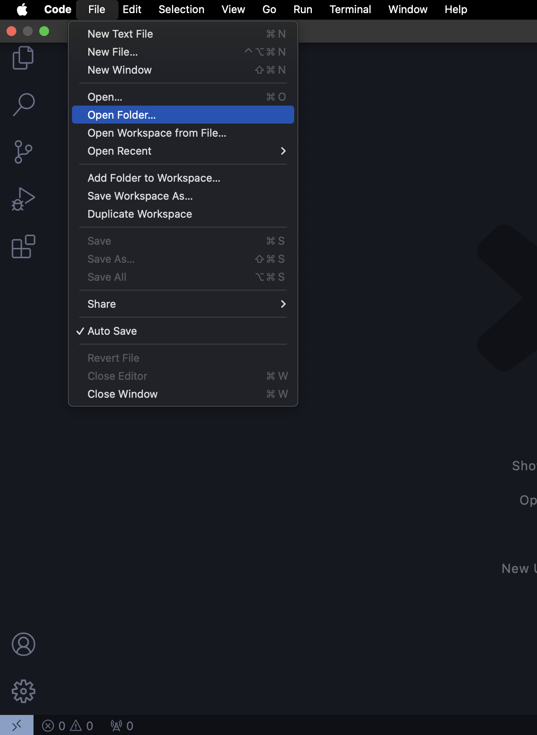The width and height of the screenshot is (537, 735).
Task: Open the Terminal menu
Action: pyautogui.click(x=350, y=9)
